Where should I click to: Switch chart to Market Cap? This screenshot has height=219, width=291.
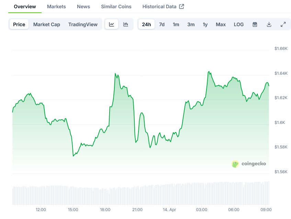coord(47,24)
